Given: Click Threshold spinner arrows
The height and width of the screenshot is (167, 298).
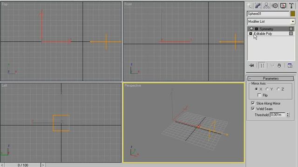Looking at the screenshot, I should click(288, 115).
